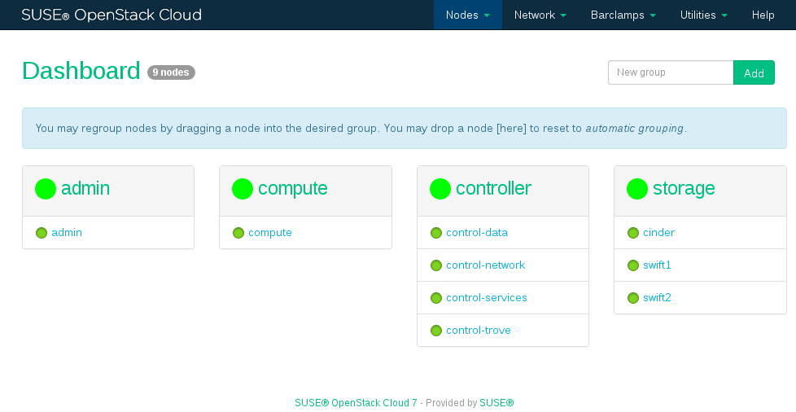Expand the Barclamps dropdown menu
796x412 pixels.
[623, 15]
